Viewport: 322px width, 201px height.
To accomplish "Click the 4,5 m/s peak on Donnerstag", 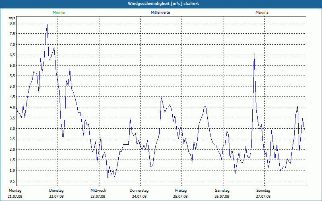I will point(161,97).
